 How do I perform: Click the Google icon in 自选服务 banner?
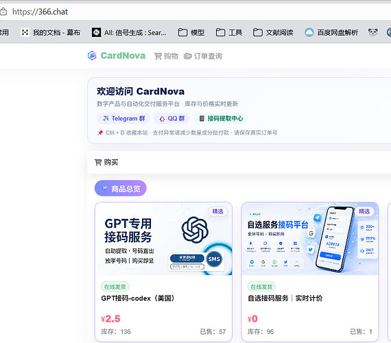click(311, 233)
